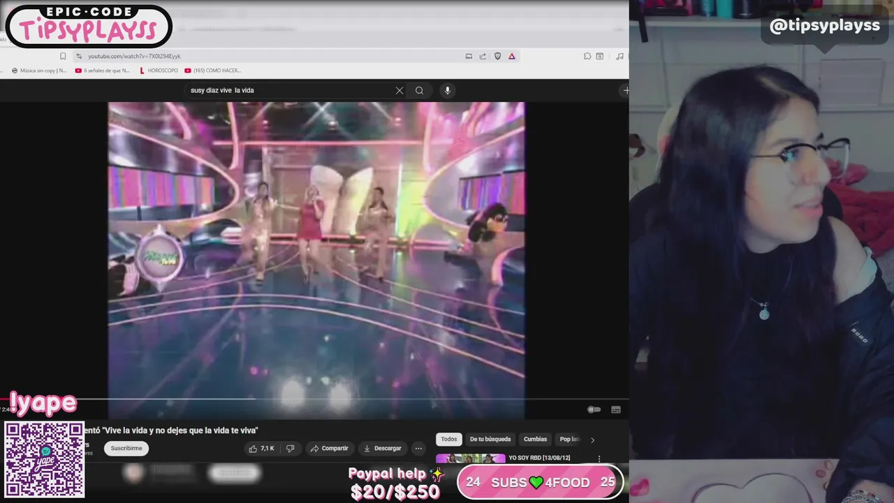The image size is (894, 503).
Task: Click the share page icon in address bar
Action: click(483, 56)
